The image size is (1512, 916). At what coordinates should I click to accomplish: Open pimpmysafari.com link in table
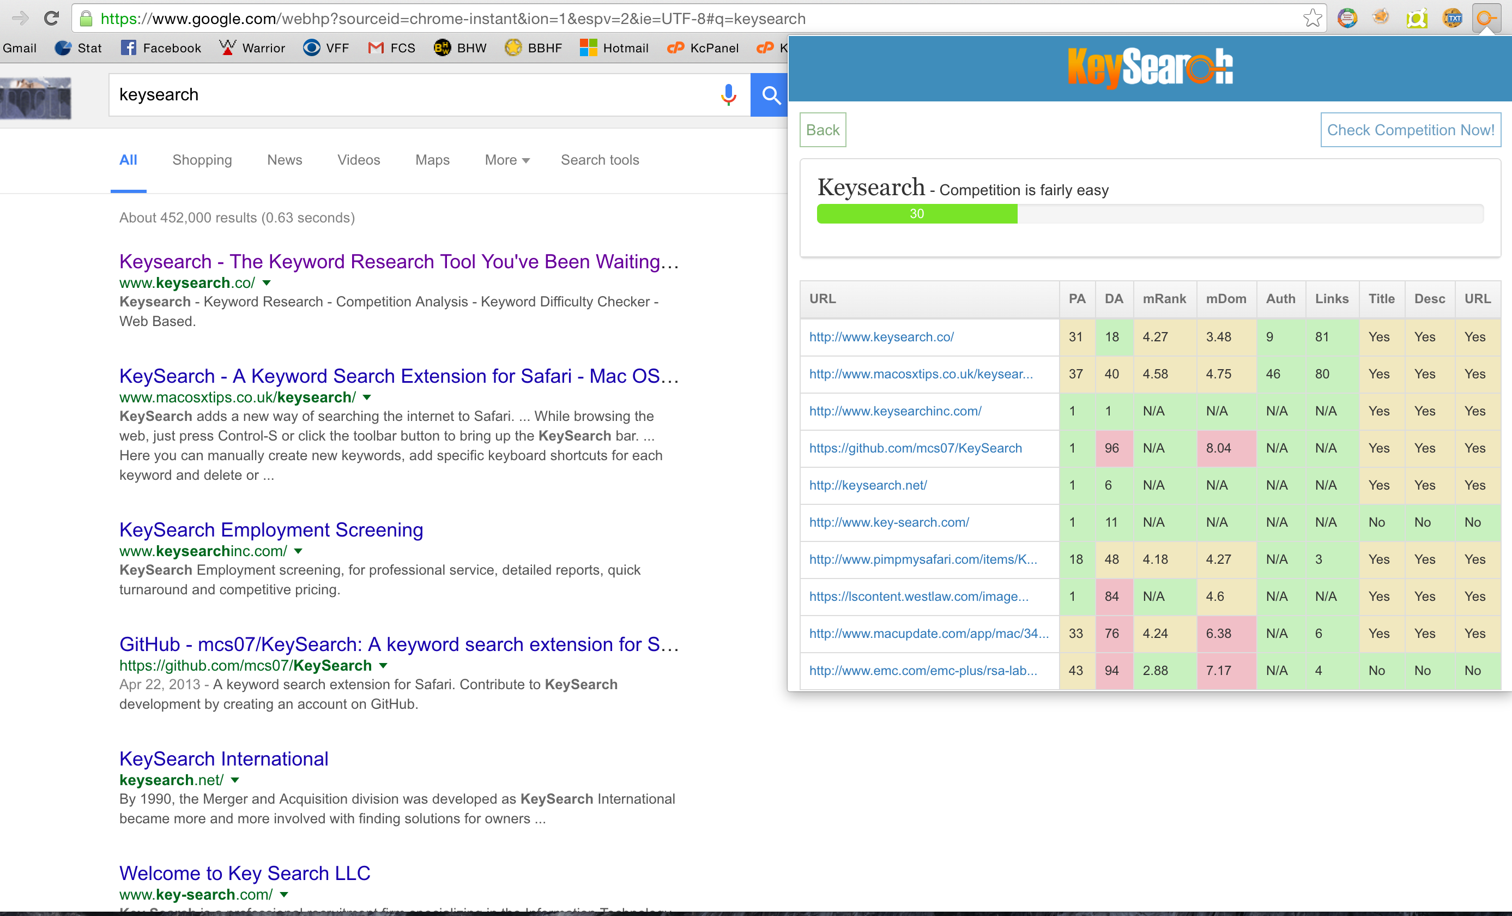pyautogui.click(x=923, y=559)
